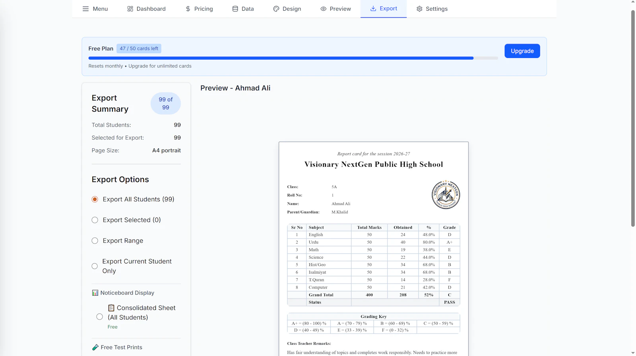Click the 'Class Teacher Remarks:' label
The width and height of the screenshot is (636, 356).
tap(309, 344)
